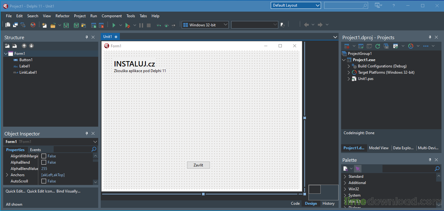Click the green Refresh icon in Projects panel
This screenshot has height=211, width=444.
[x=378, y=46]
